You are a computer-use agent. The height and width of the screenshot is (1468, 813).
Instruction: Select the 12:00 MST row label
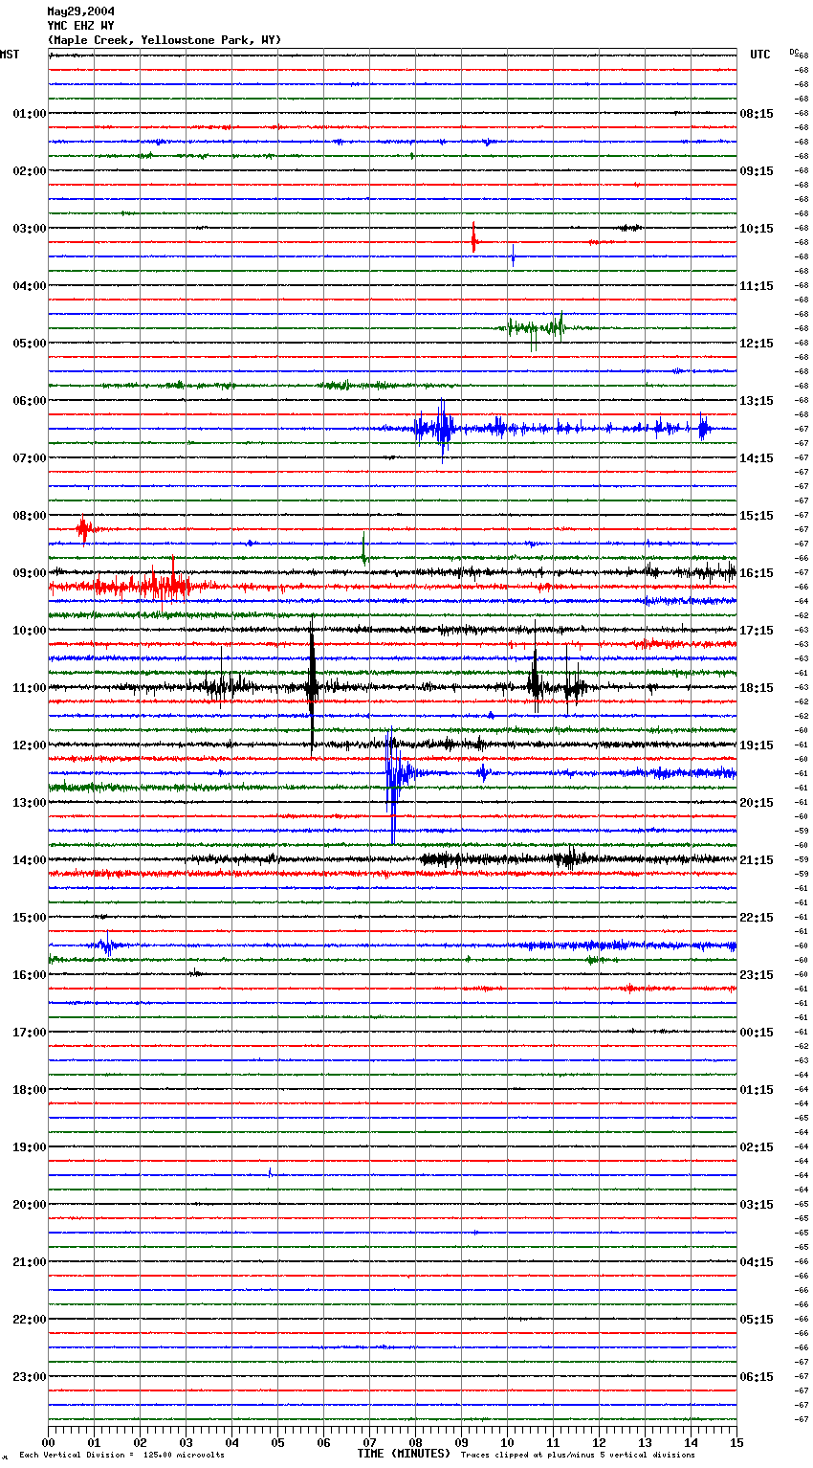[x=30, y=745]
